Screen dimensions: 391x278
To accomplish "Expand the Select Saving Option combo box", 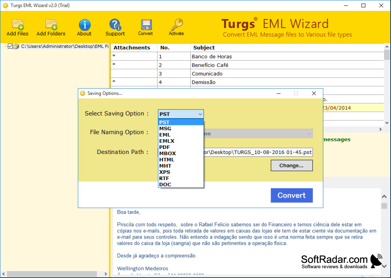I will 181,114.
